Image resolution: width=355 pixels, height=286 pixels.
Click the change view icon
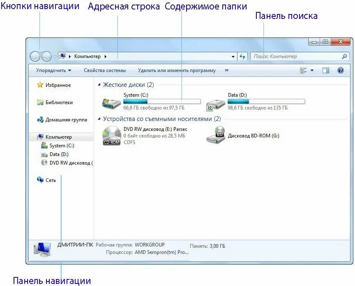tap(303, 70)
